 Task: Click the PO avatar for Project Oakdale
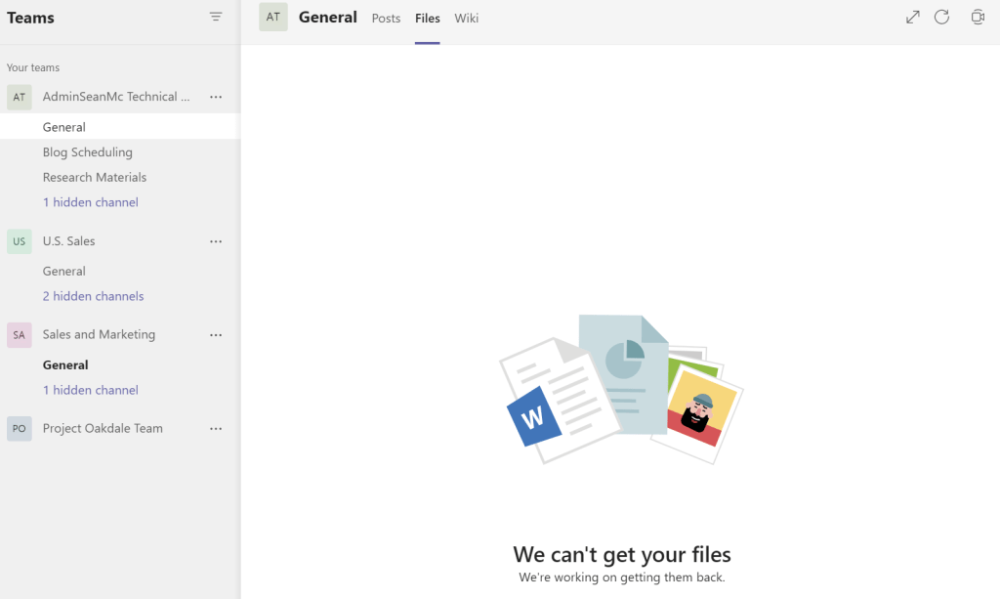[x=20, y=429]
